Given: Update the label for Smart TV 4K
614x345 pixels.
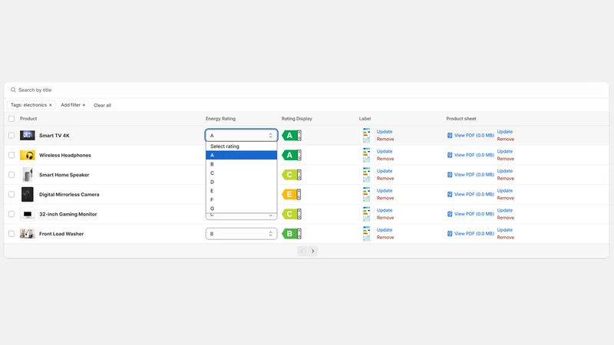Looking at the screenshot, I should [x=385, y=132].
